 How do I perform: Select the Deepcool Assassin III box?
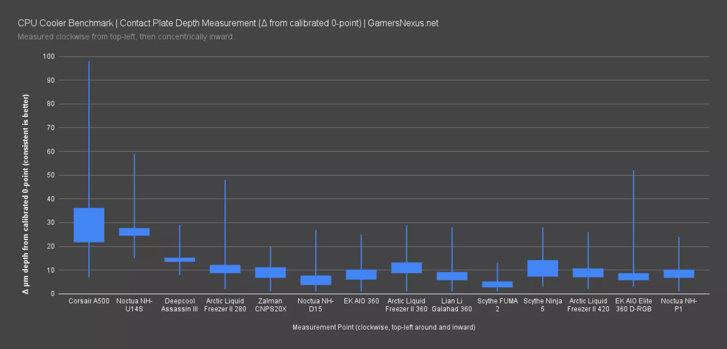[180, 259]
